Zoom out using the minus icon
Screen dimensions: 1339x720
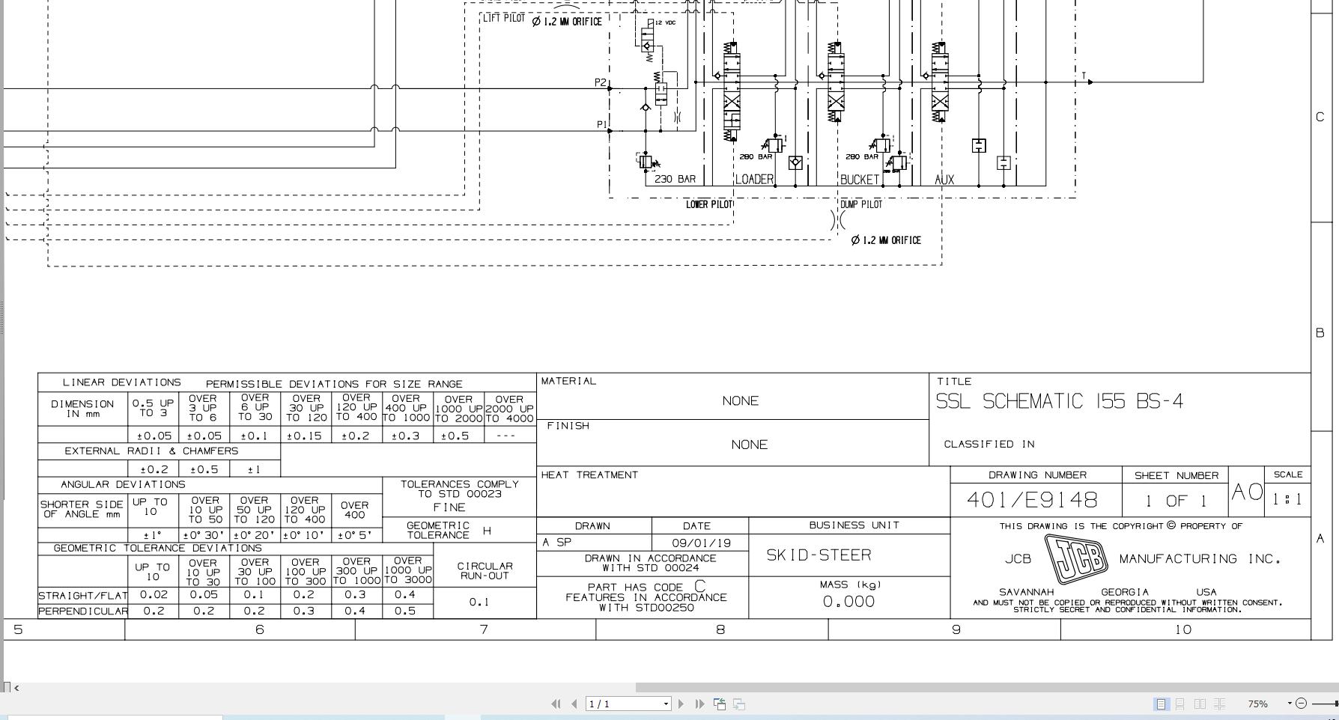(x=1301, y=704)
